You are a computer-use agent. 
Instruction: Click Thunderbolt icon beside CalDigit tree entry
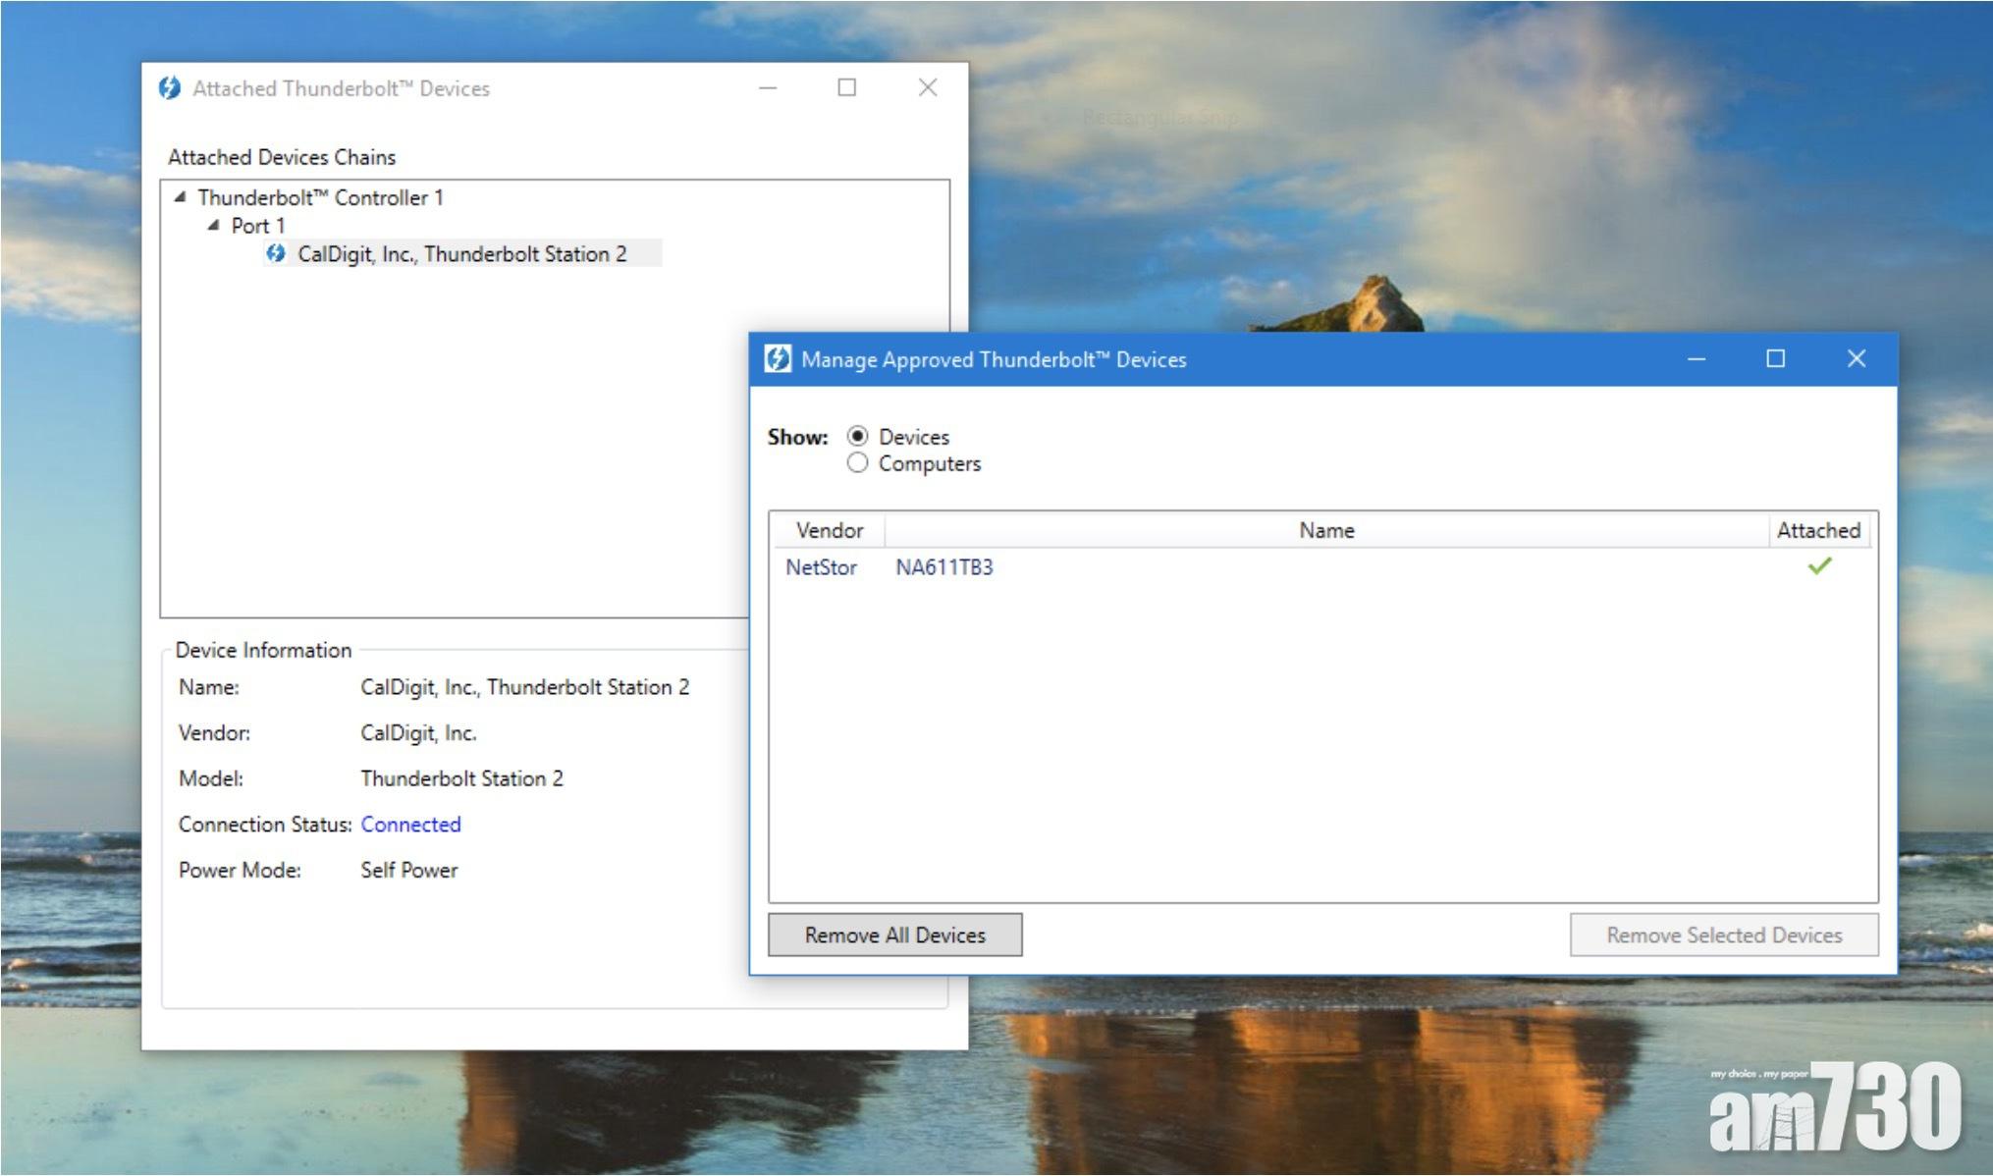(276, 254)
